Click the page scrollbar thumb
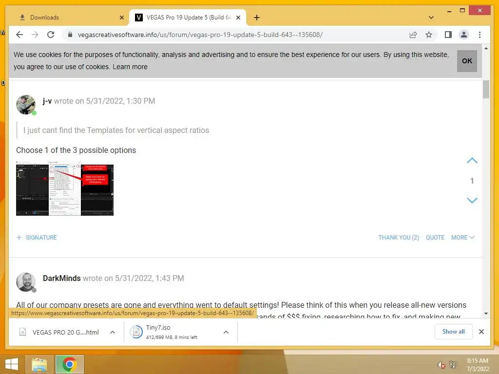Viewport: 499px width, 374px height. (x=486, y=90)
